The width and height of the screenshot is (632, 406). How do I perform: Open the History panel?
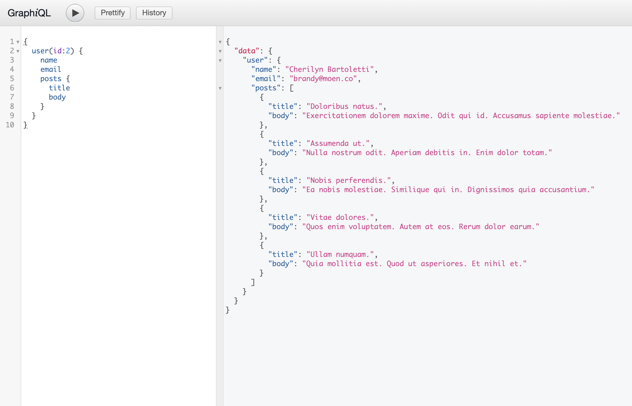(154, 13)
